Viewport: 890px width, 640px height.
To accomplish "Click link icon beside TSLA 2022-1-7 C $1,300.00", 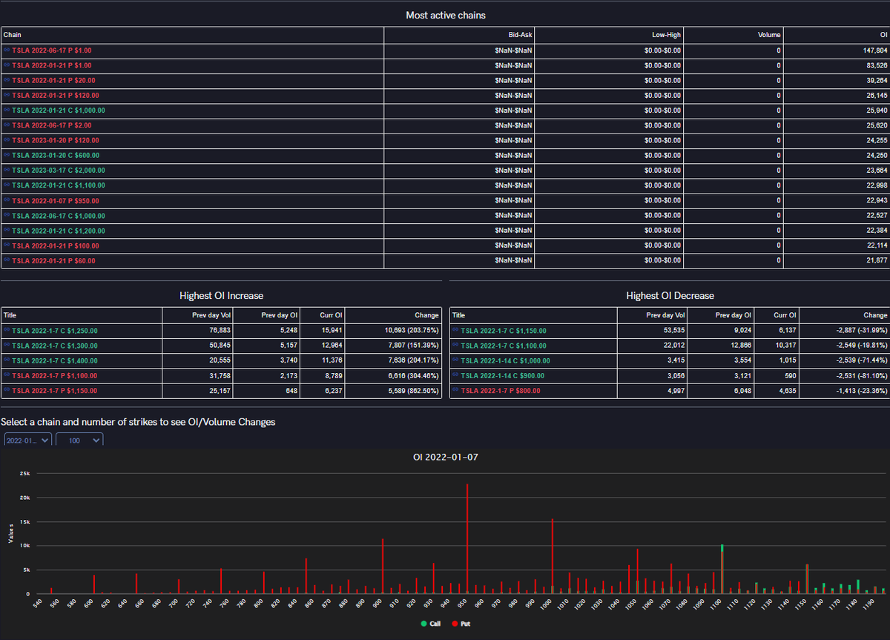I will coord(7,346).
